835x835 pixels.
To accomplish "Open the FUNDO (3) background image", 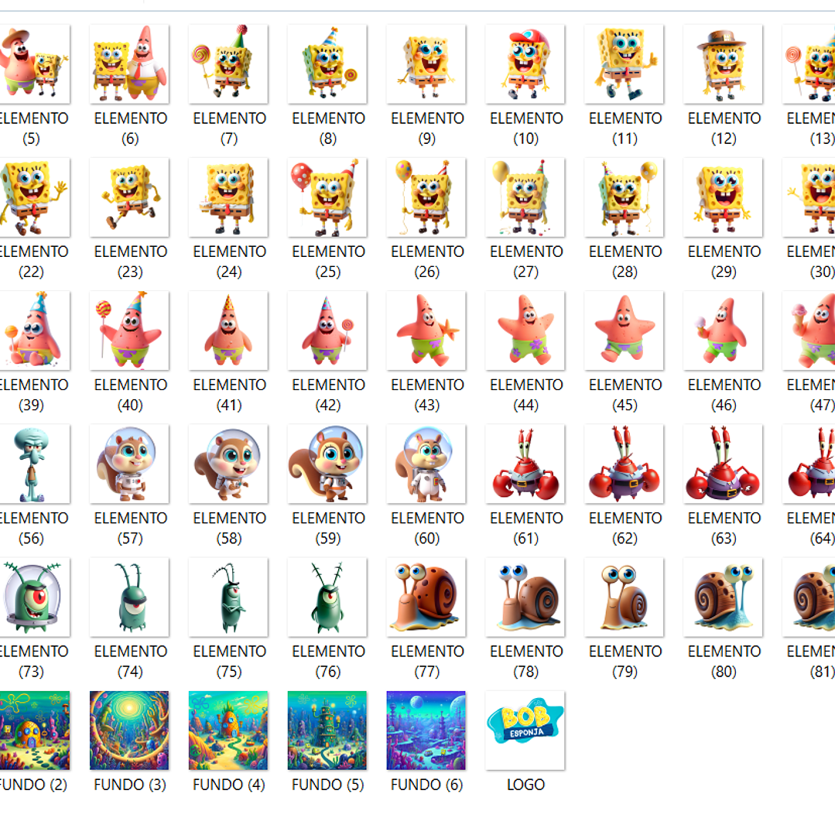I will pos(130,730).
